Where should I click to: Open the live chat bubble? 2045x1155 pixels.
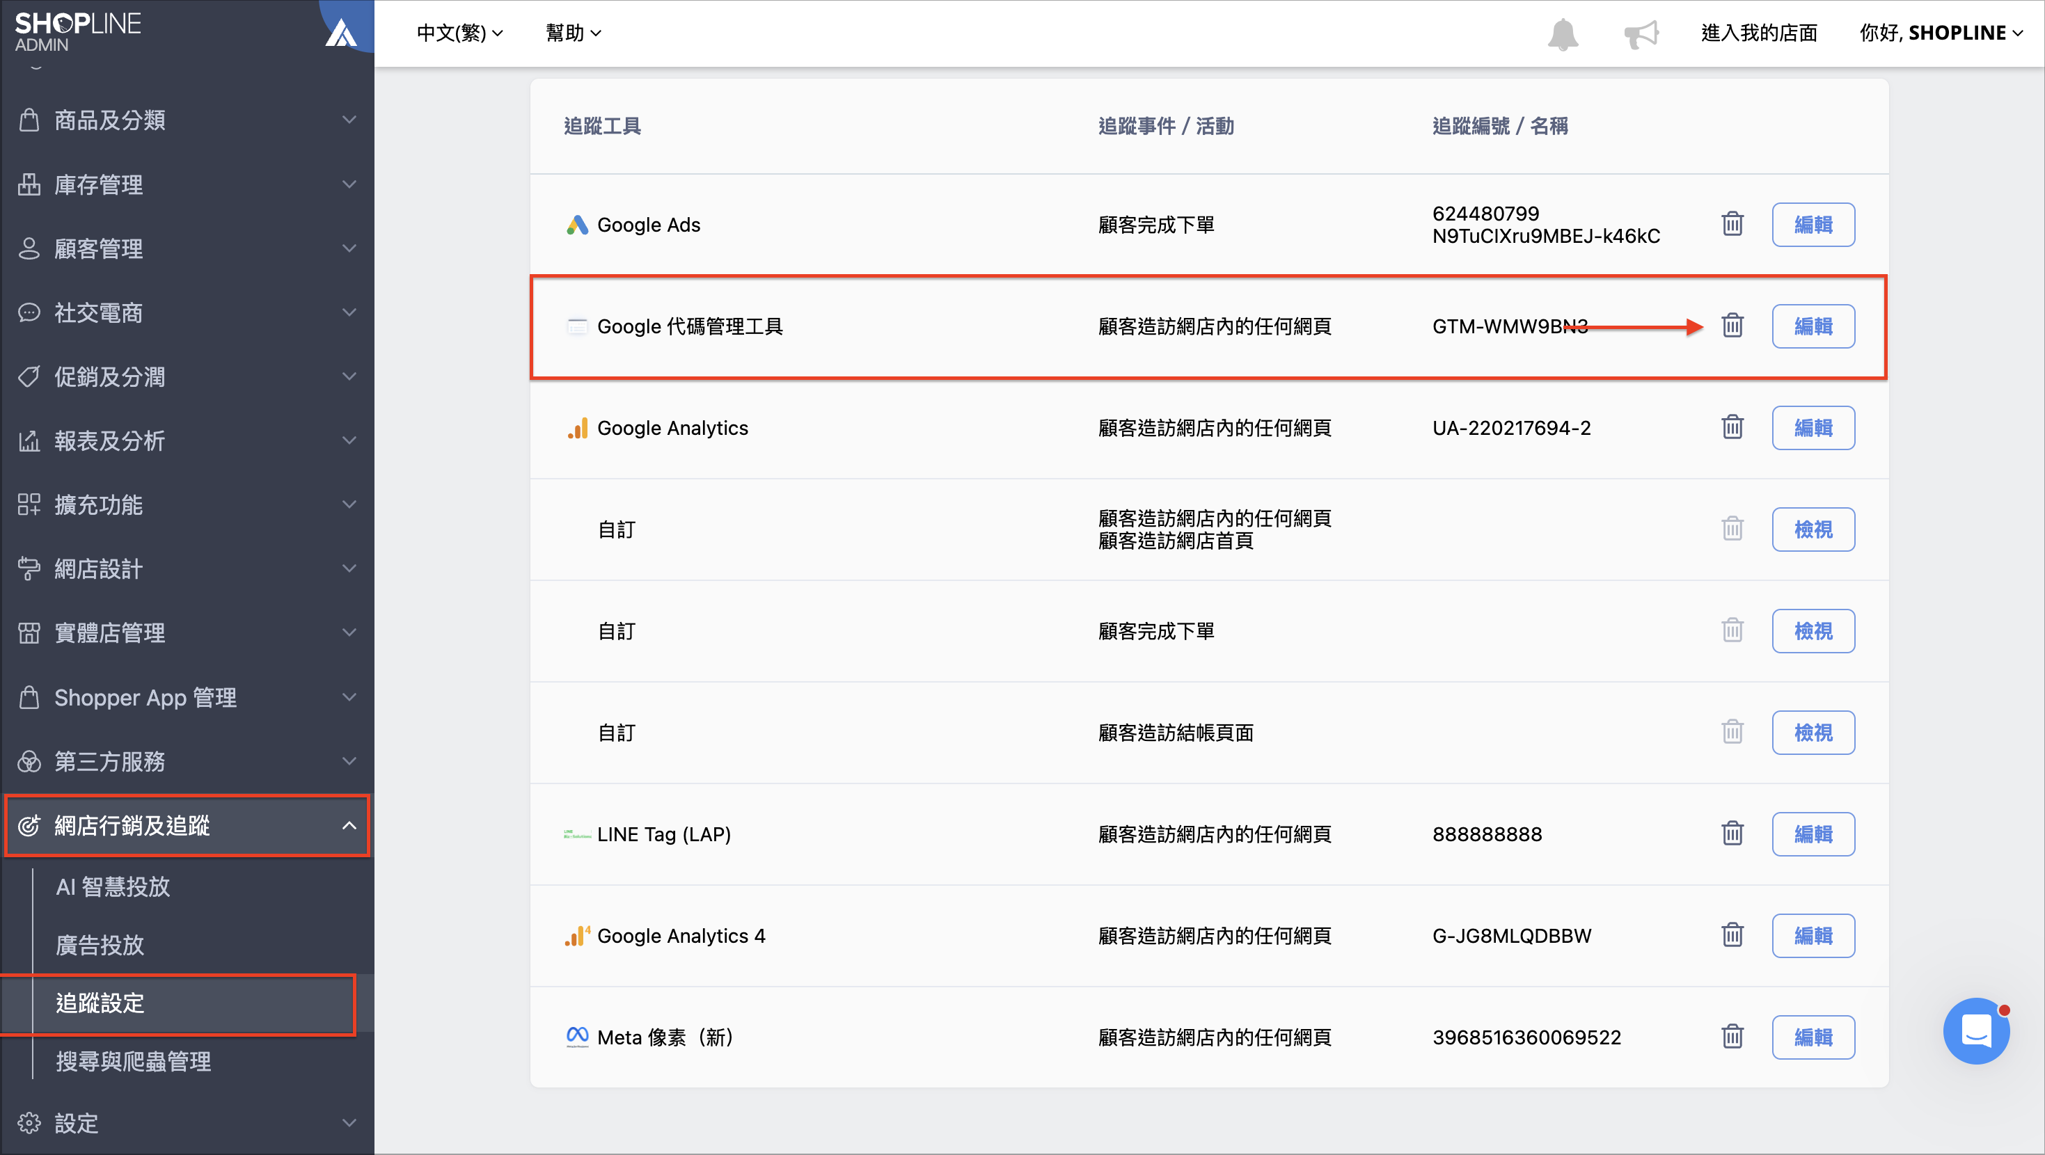tap(1976, 1030)
